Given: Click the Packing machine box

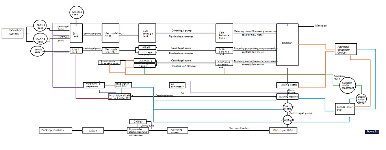Looking at the screenshot, I should coord(56,130).
